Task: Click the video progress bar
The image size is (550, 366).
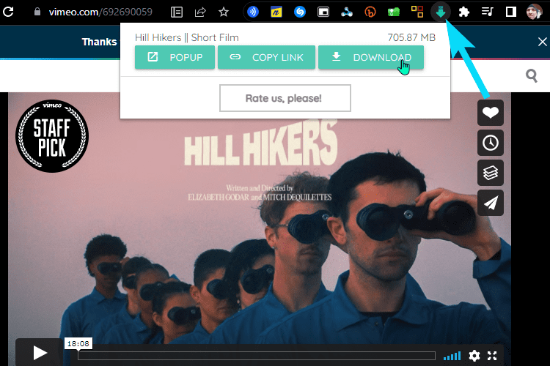Action: click(257, 356)
